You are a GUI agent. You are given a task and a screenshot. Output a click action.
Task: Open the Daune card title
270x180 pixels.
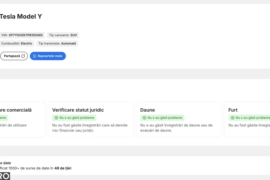click(148, 110)
